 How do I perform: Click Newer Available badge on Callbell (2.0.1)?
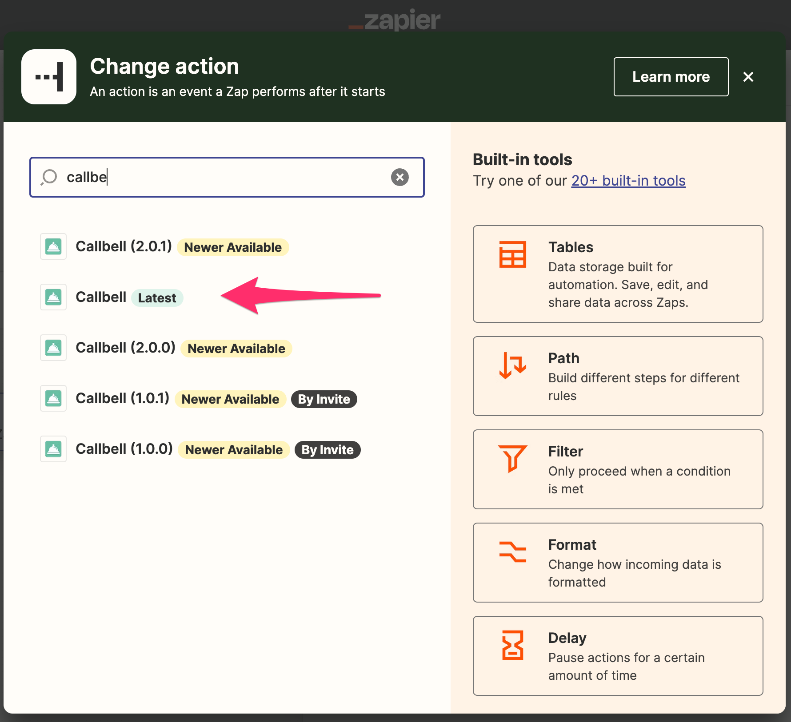pyautogui.click(x=233, y=247)
